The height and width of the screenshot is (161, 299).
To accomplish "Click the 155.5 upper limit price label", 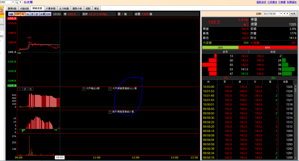I will (12, 19).
